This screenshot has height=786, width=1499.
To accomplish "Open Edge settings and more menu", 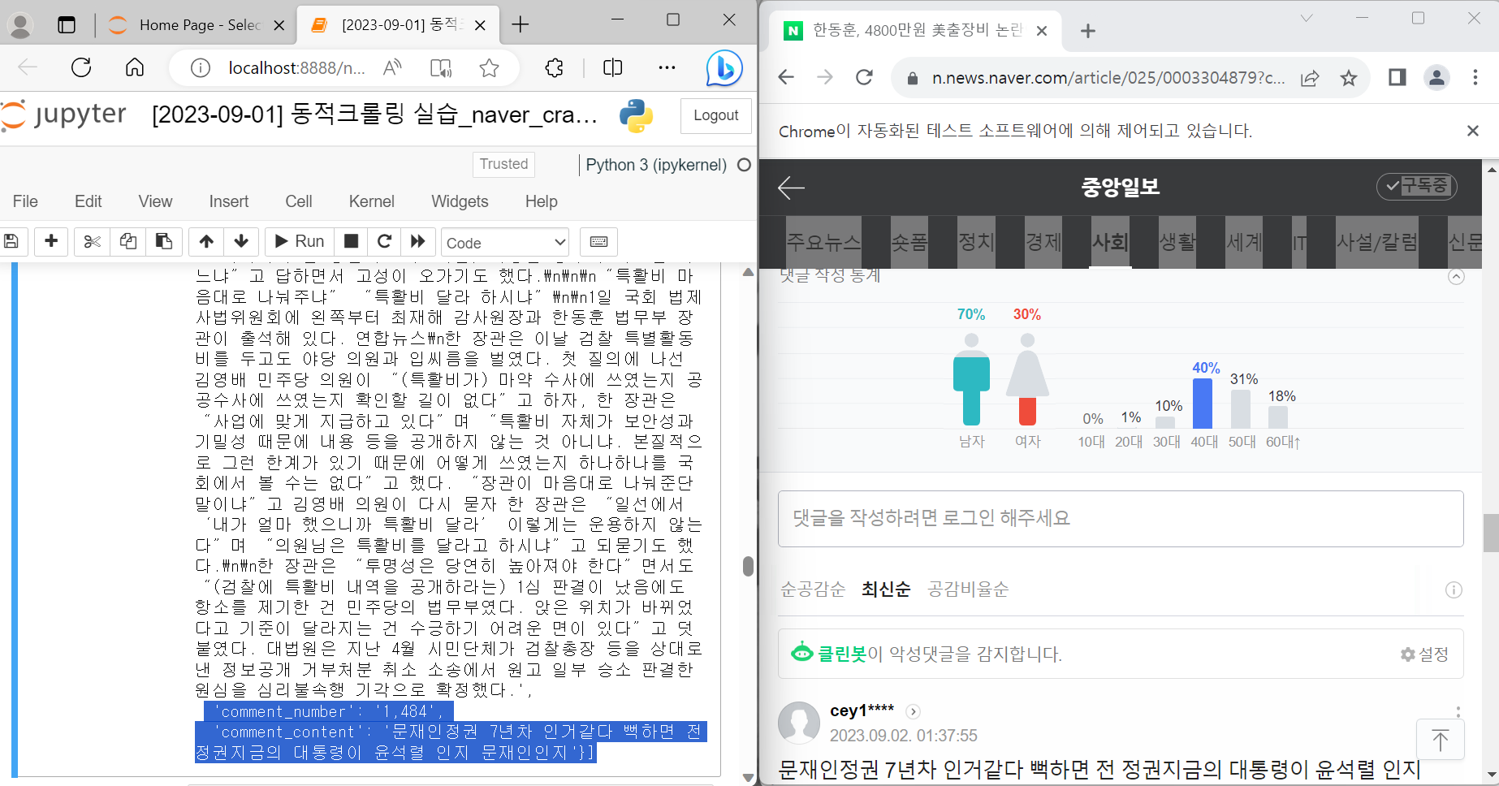I will [x=667, y=68].
